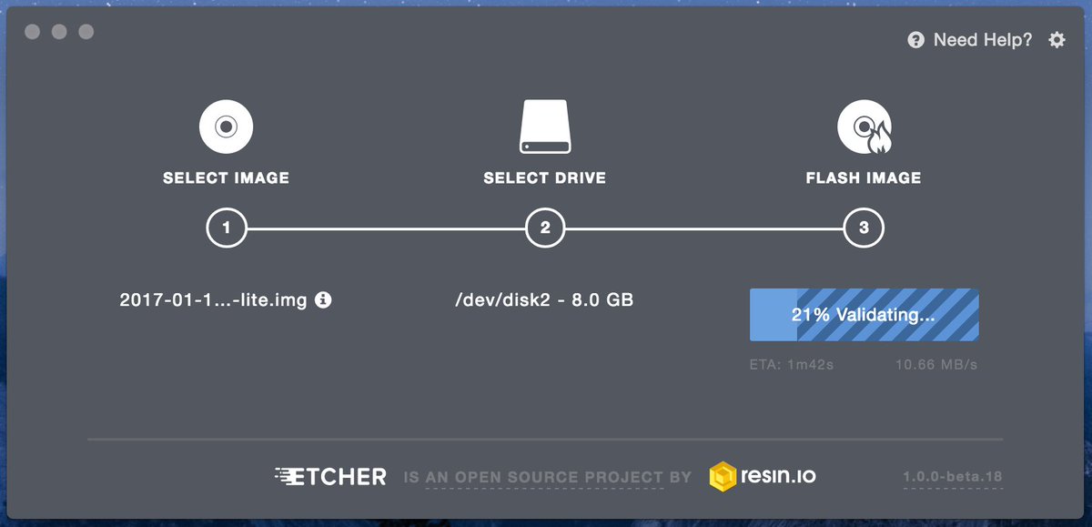Viewport: 1092px width, 527px height.
Task: Click step 3 circle indicator
Action: pyautogui.click(x=864, y=228)
